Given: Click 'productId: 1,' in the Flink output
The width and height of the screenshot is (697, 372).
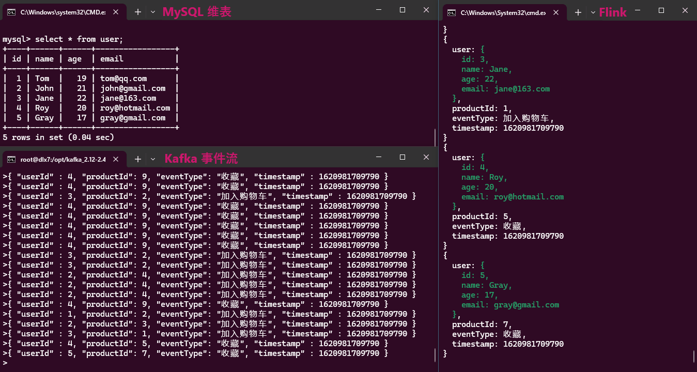Looking at the screenshot, I should tap(483, 109).
